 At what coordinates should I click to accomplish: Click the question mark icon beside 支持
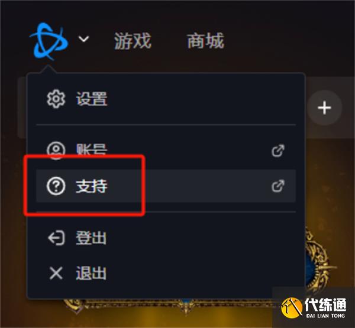tap(56, 186)
